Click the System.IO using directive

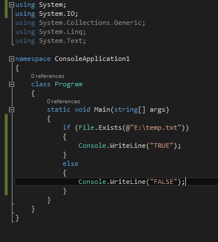(x=46, y=14)
